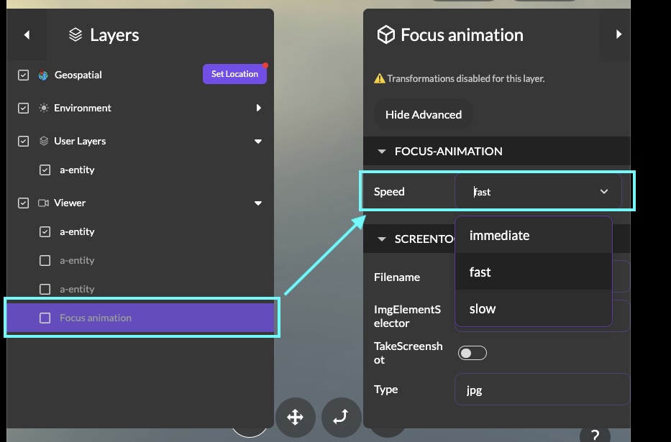Choose "immediate" from the Speed dropdown
This screenshot has width=671, height=442.
[x=499, y=236]
